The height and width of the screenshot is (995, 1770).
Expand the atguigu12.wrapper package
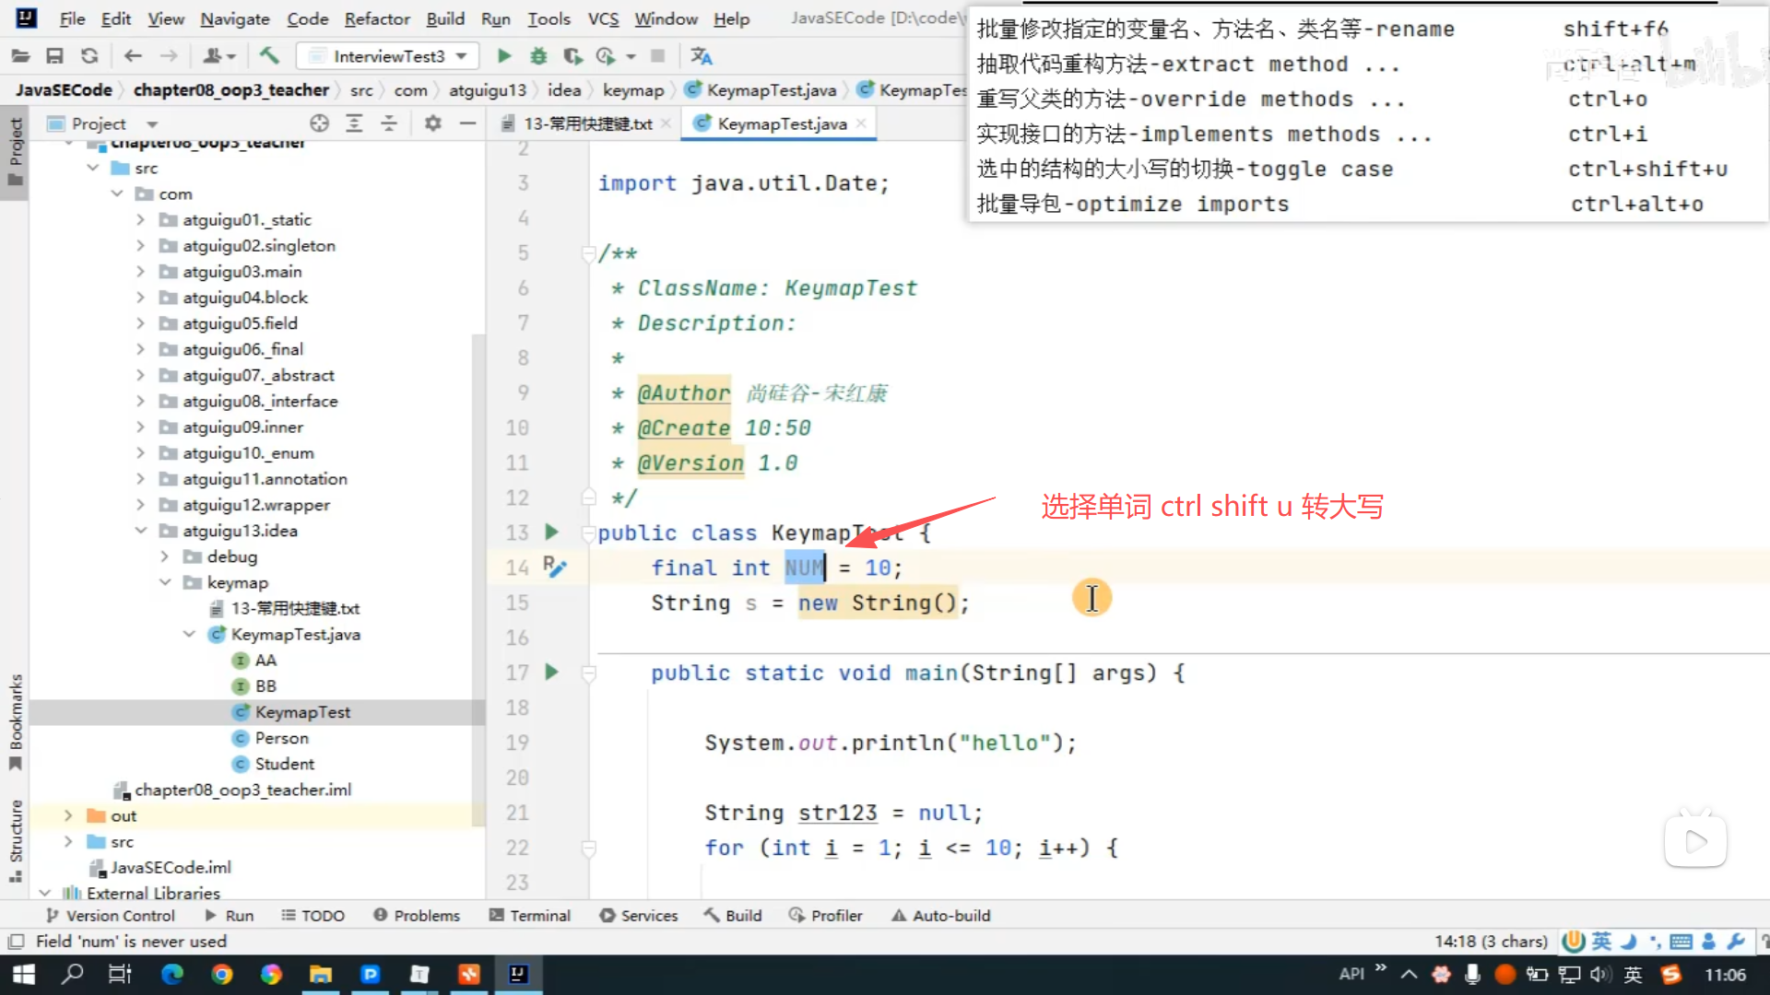tap(140, 505)
